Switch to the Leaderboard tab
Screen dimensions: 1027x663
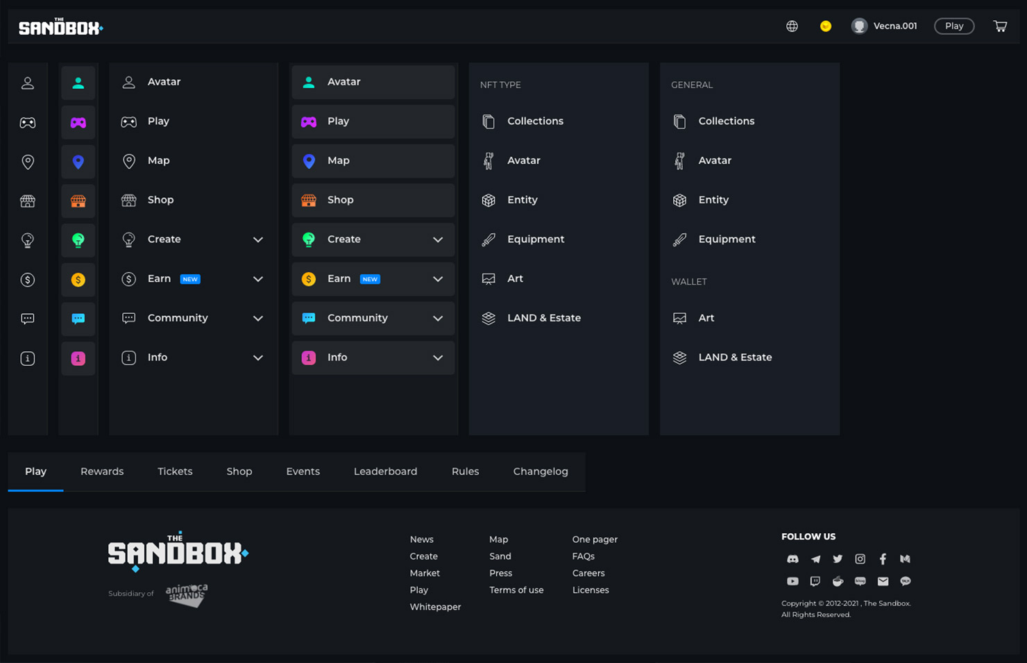(385, 471)
